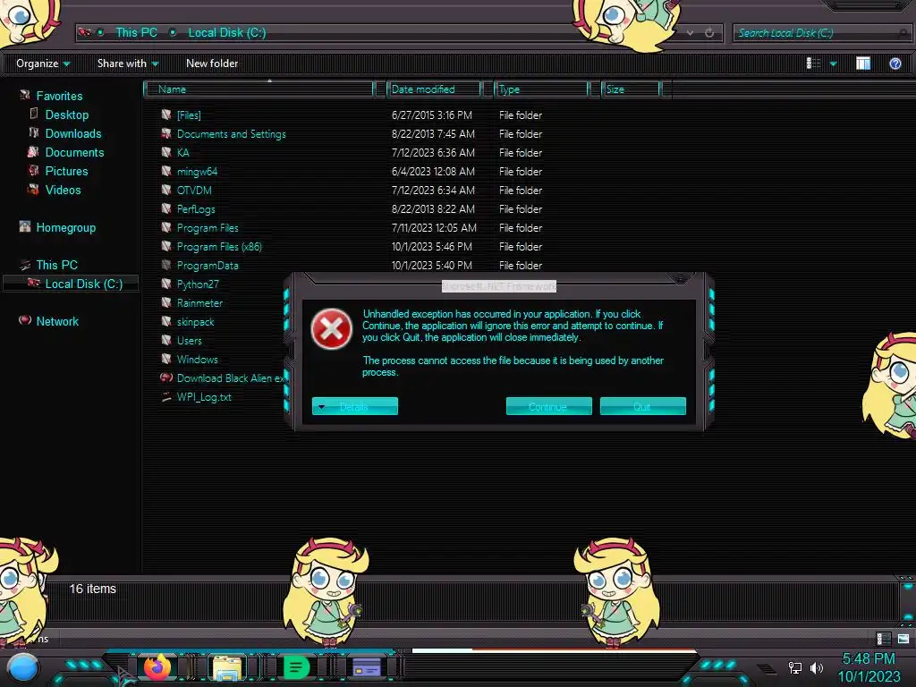Screen dimensions: 916x687
Task: Switch to details view icon in status bar
Action: point(883,638)
